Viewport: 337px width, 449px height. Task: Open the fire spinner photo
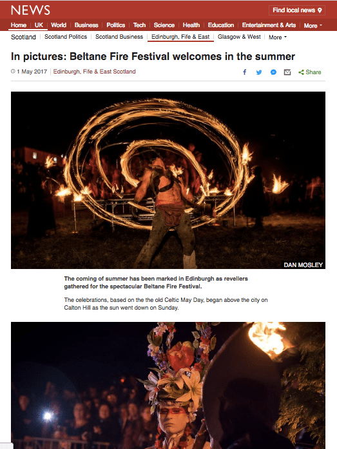coord(168,180)
